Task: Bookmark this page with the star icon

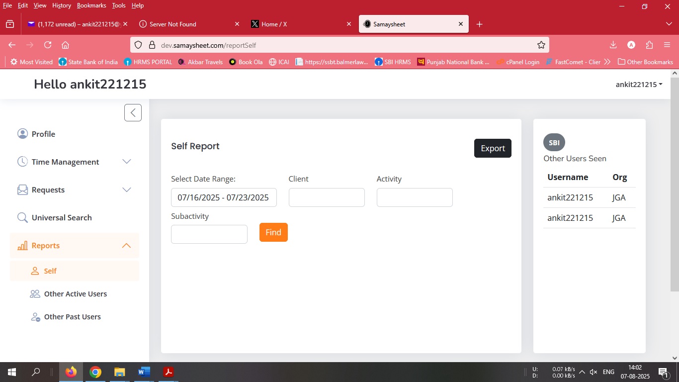Action: click(x=541, y=45)
